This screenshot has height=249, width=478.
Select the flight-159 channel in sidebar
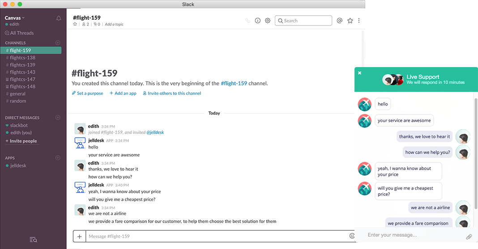coord(31,50)
